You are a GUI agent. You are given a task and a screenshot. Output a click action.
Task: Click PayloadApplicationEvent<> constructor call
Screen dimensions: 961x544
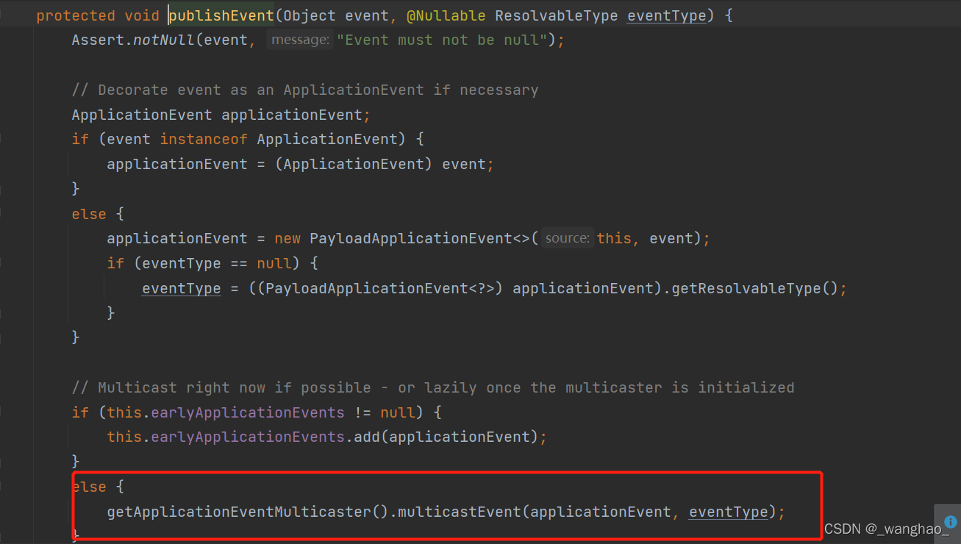[419, 238]
